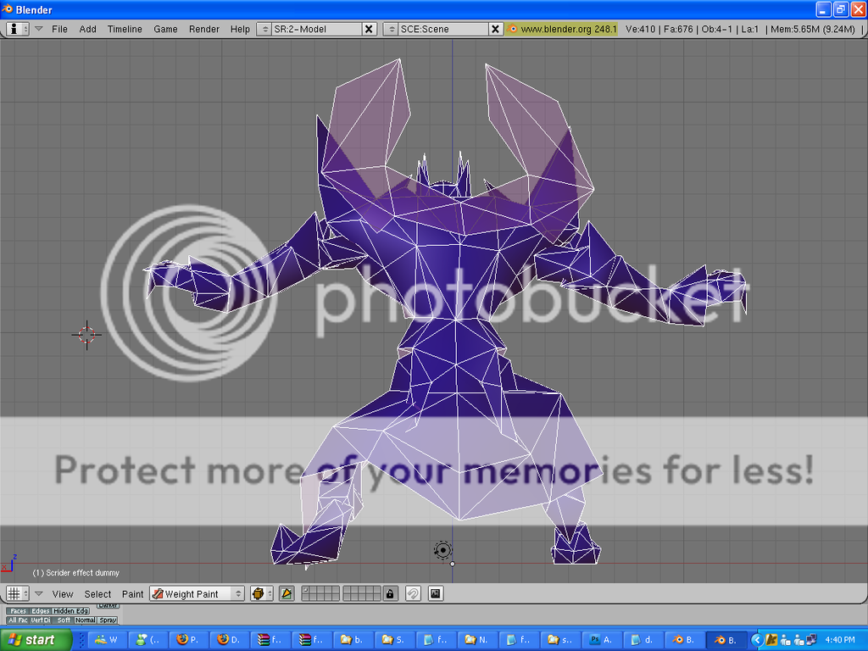The image size is (868, 651).
Task: Delete the SR:2-Model screen with X
Action: click(x=369, y=29)
